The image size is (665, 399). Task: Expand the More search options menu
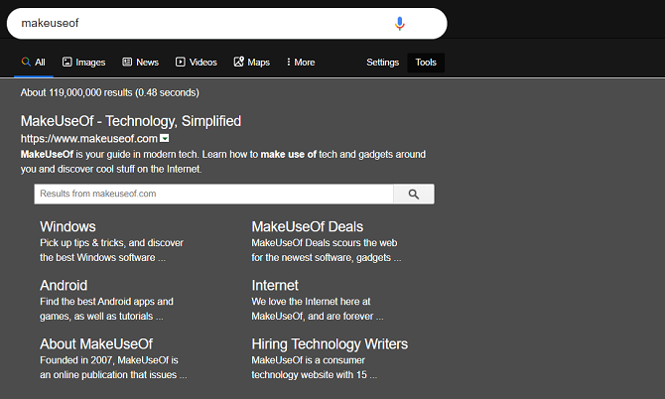(x=301, y=63)
